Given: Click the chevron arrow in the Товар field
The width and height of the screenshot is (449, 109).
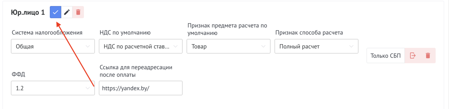Looking at the screenshot, I should (263, 46).
